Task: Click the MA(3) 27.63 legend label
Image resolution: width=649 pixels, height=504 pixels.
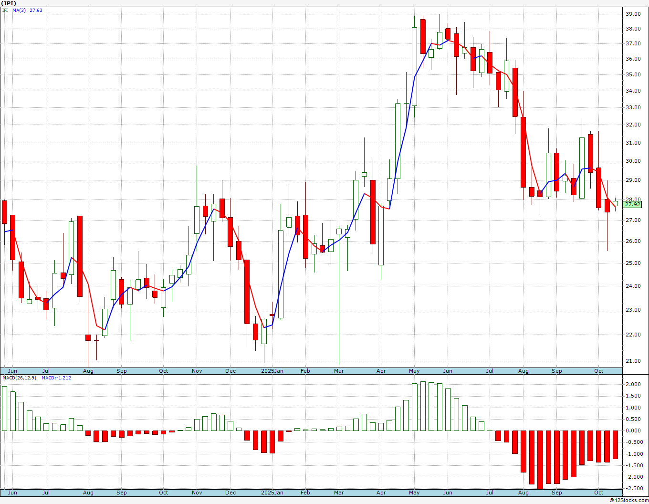Action: click(27, 10)
